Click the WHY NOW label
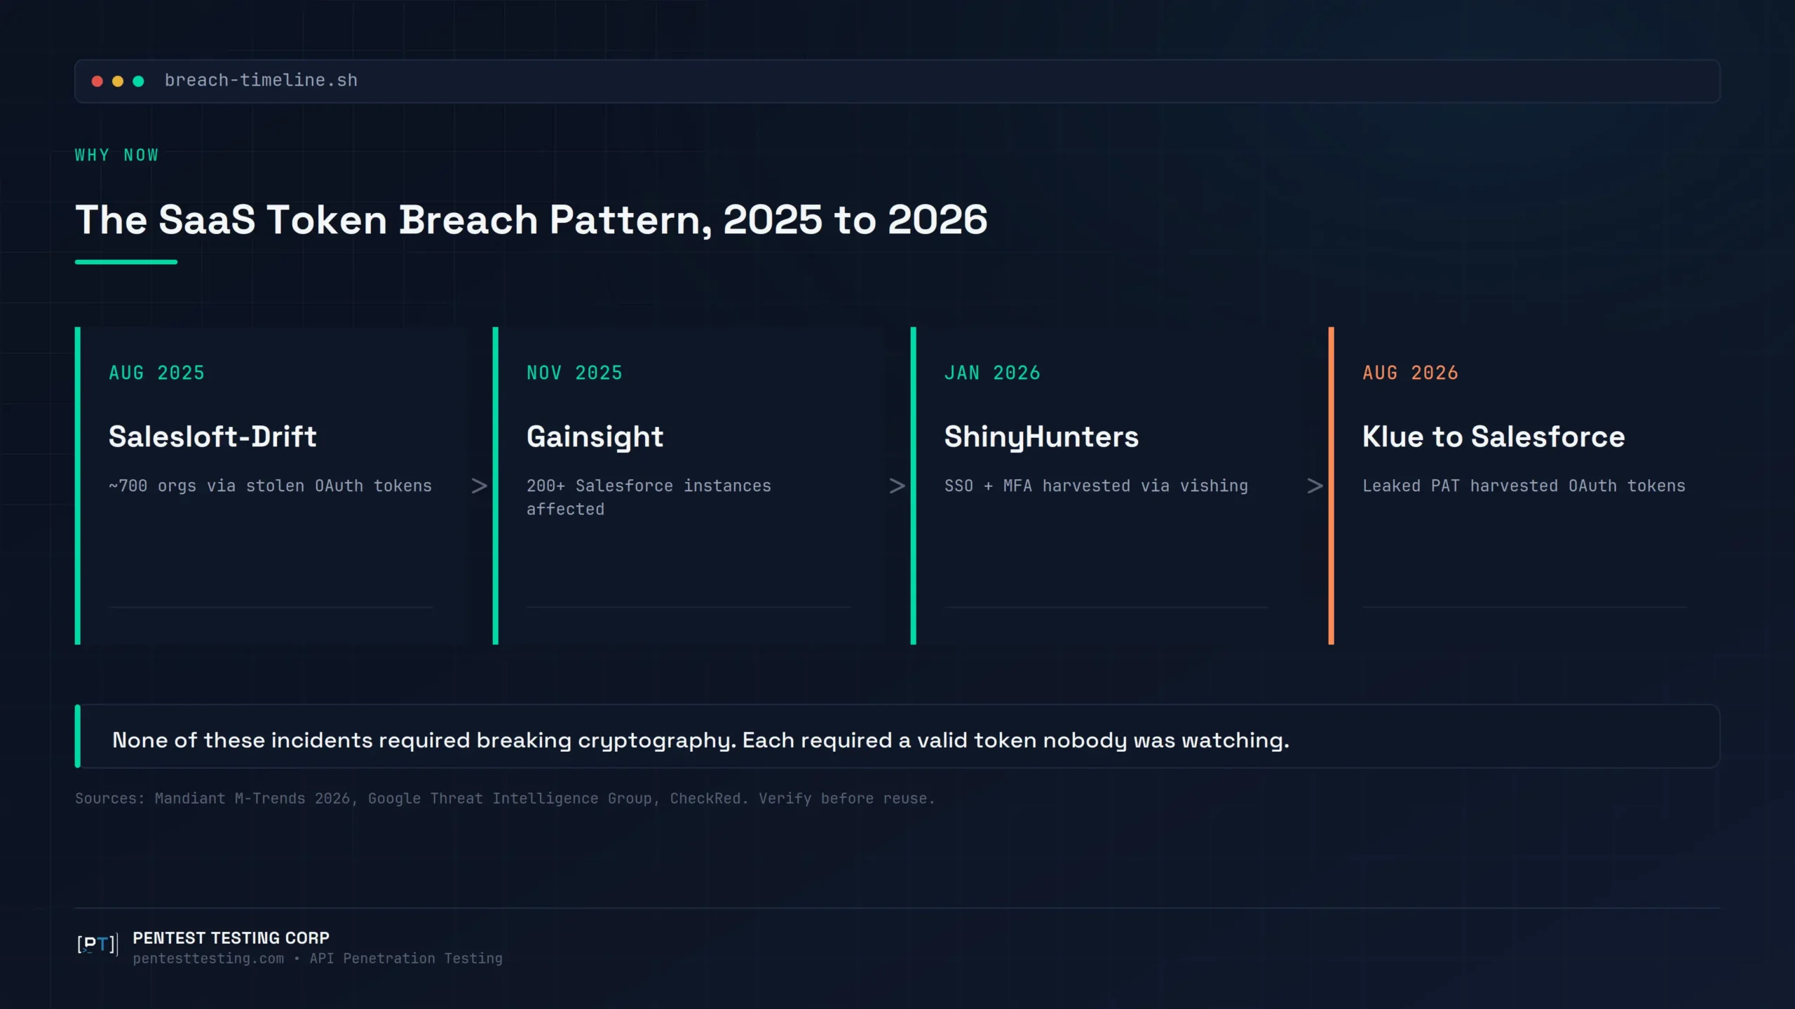The width and height of the screenshot is (1795, 1009). click(117, 155)
